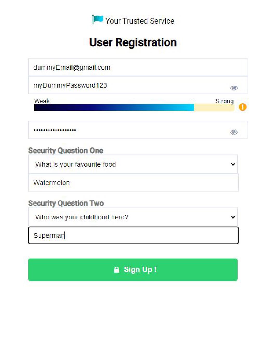
Task: Click the orange password warning icon
Action: click(x=242, y=107)
